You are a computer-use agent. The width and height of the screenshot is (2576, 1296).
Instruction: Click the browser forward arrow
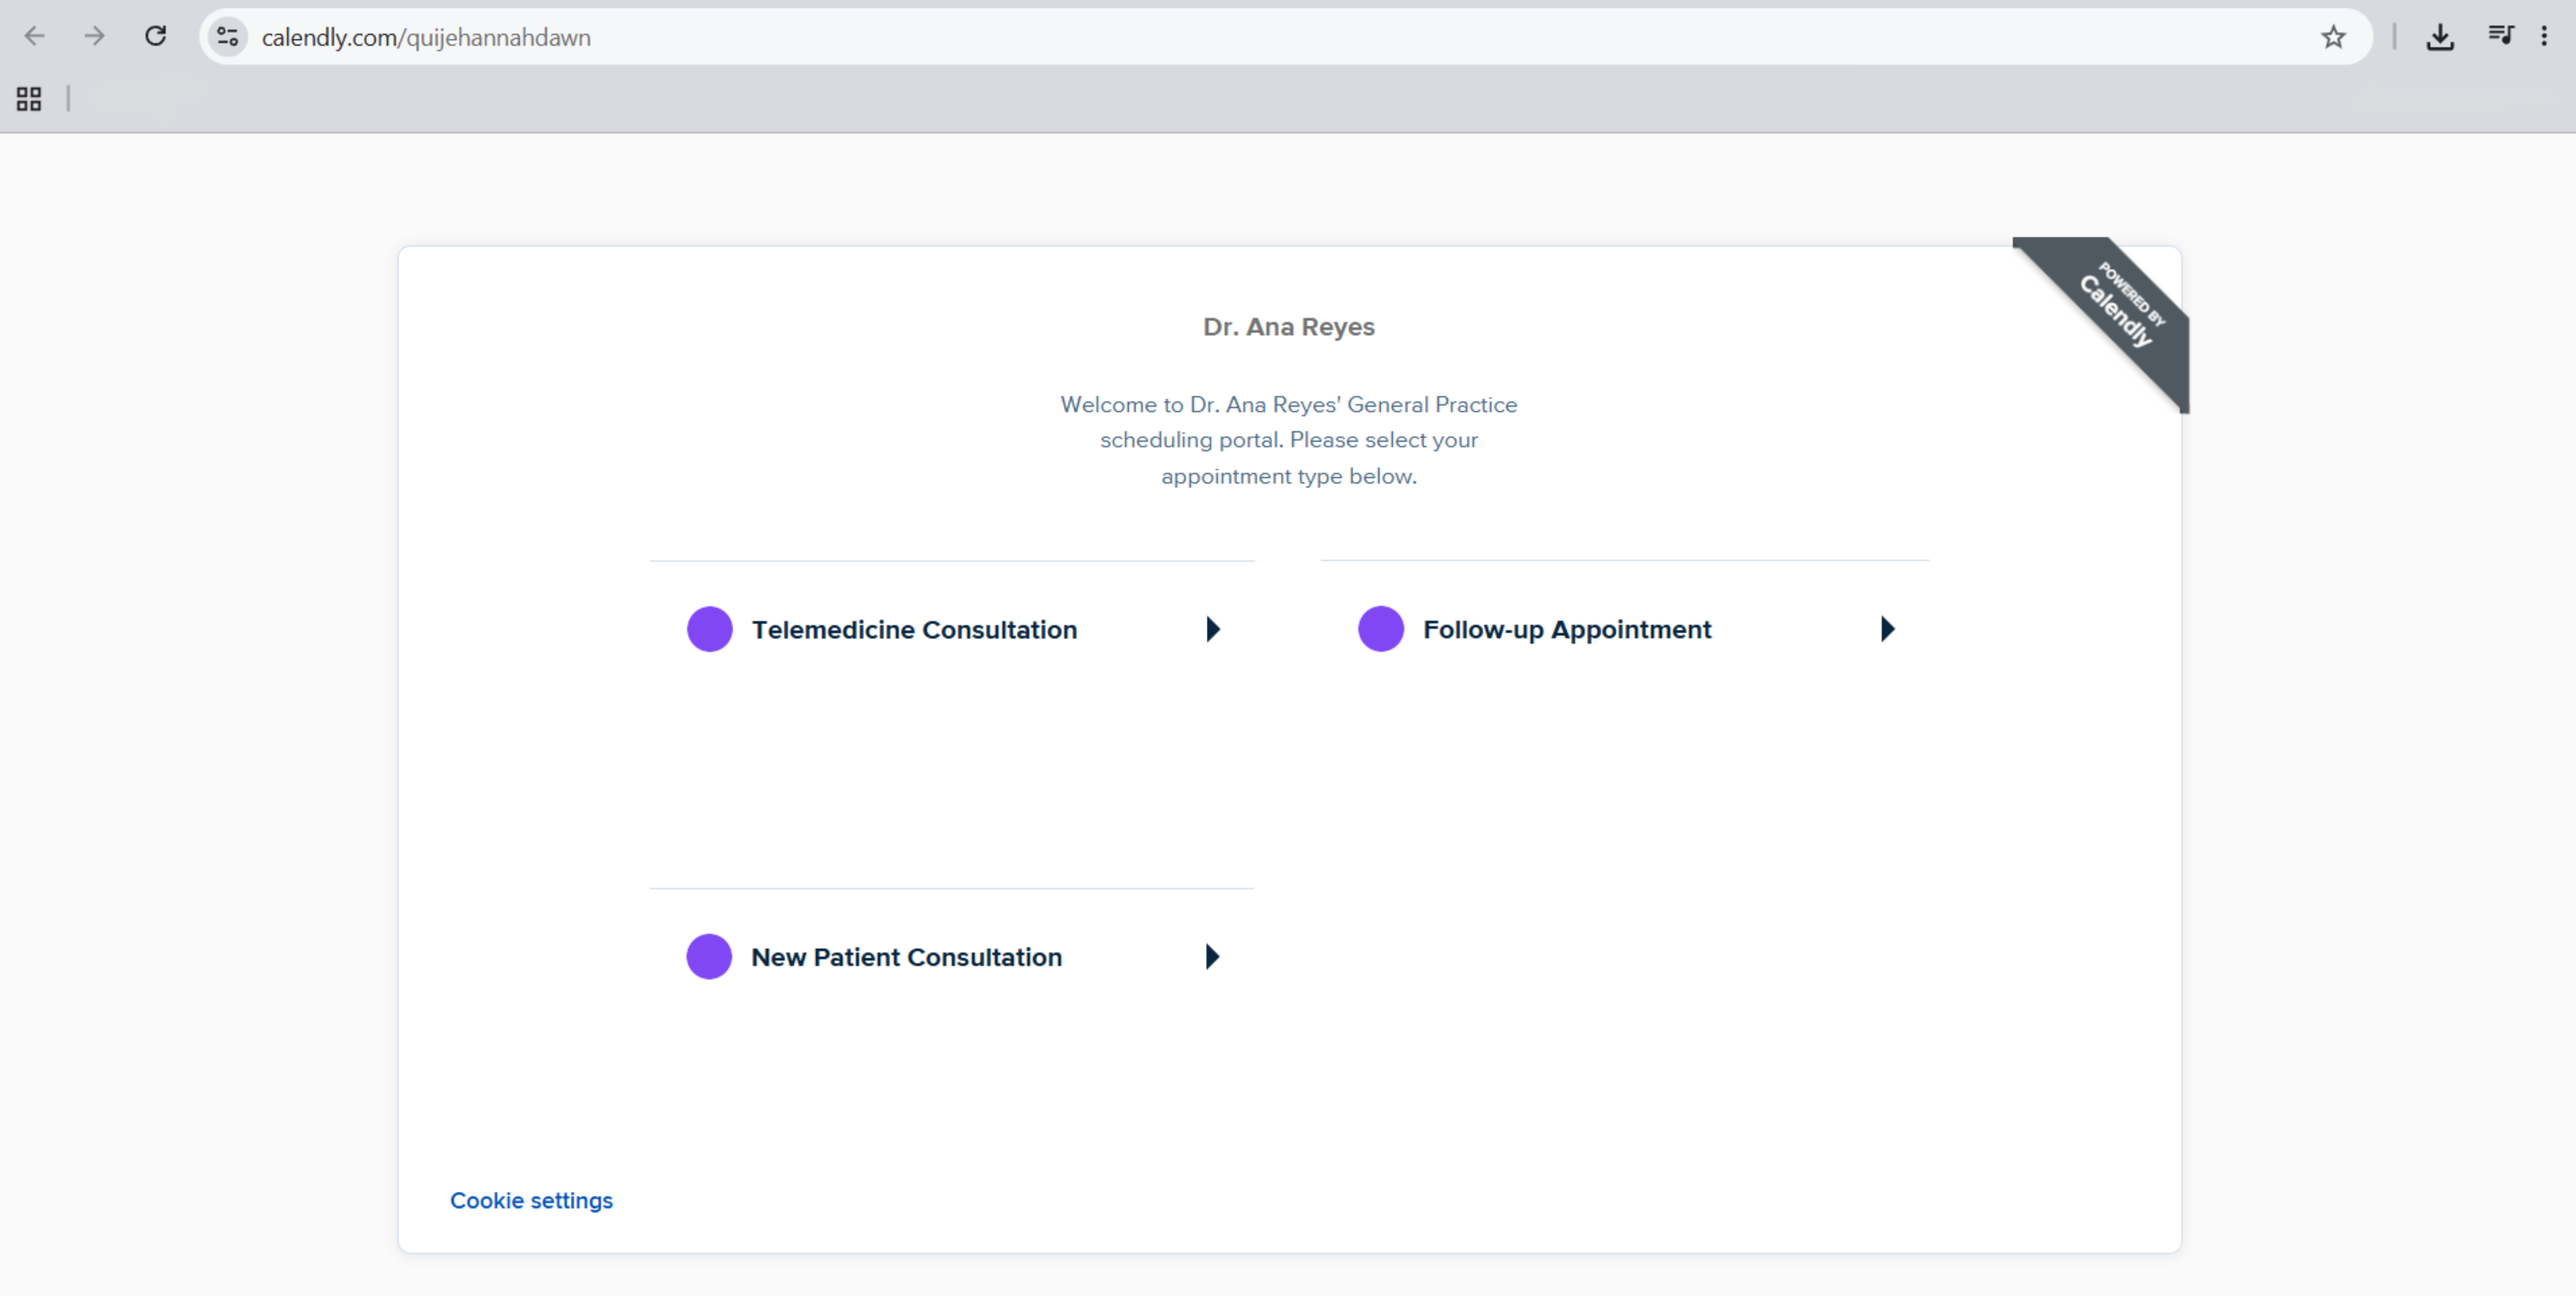coord(94,37)
